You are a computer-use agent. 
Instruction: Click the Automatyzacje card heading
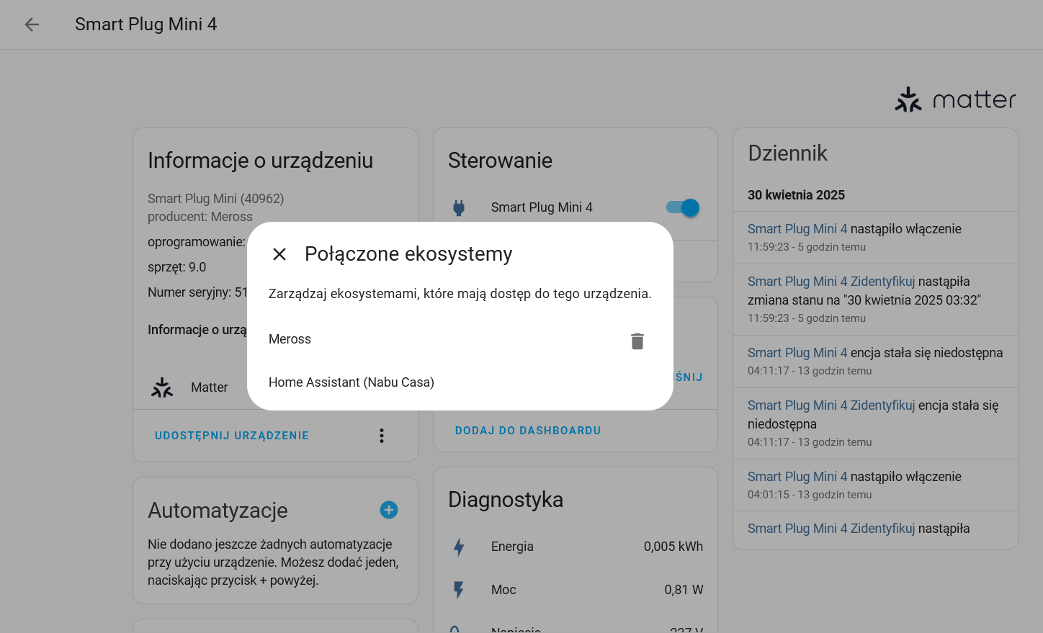(218, 511)
